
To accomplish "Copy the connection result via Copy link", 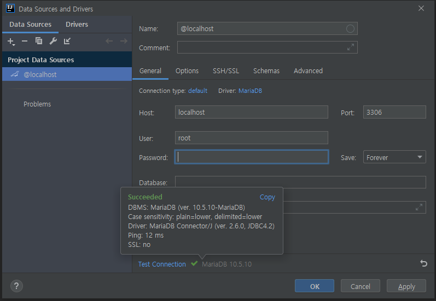I will (267, 197).
